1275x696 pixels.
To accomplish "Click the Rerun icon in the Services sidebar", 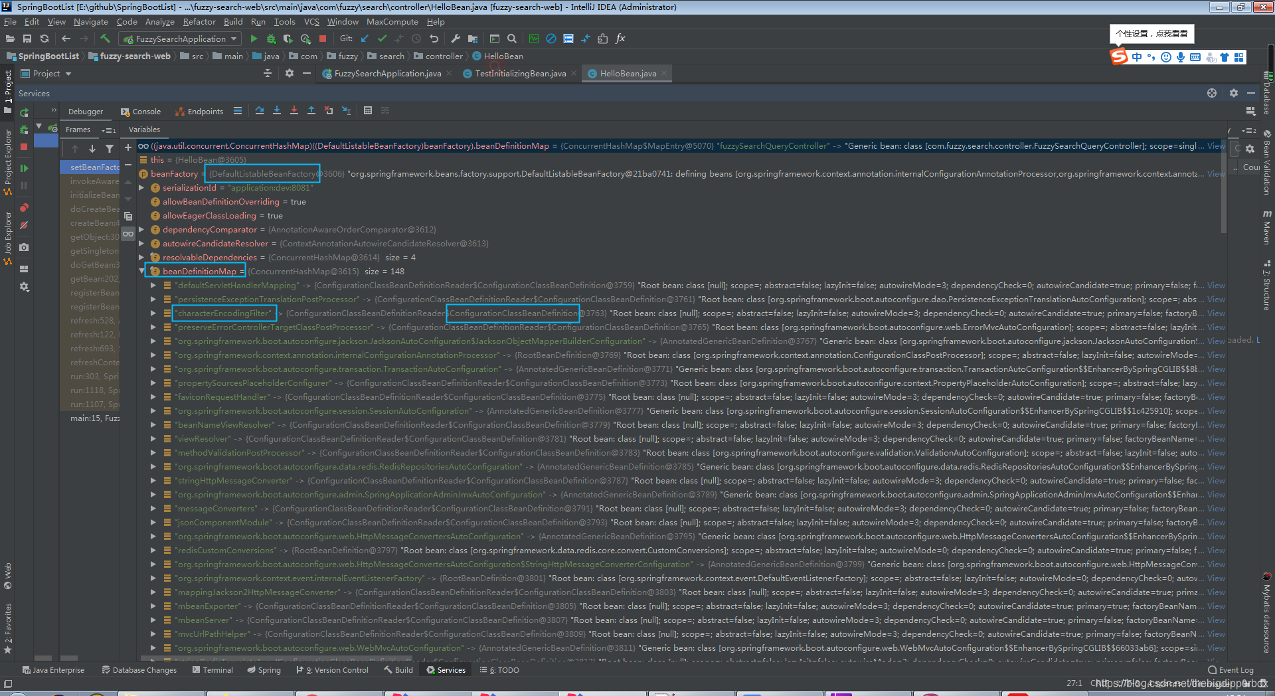I will tap(24, 112).
